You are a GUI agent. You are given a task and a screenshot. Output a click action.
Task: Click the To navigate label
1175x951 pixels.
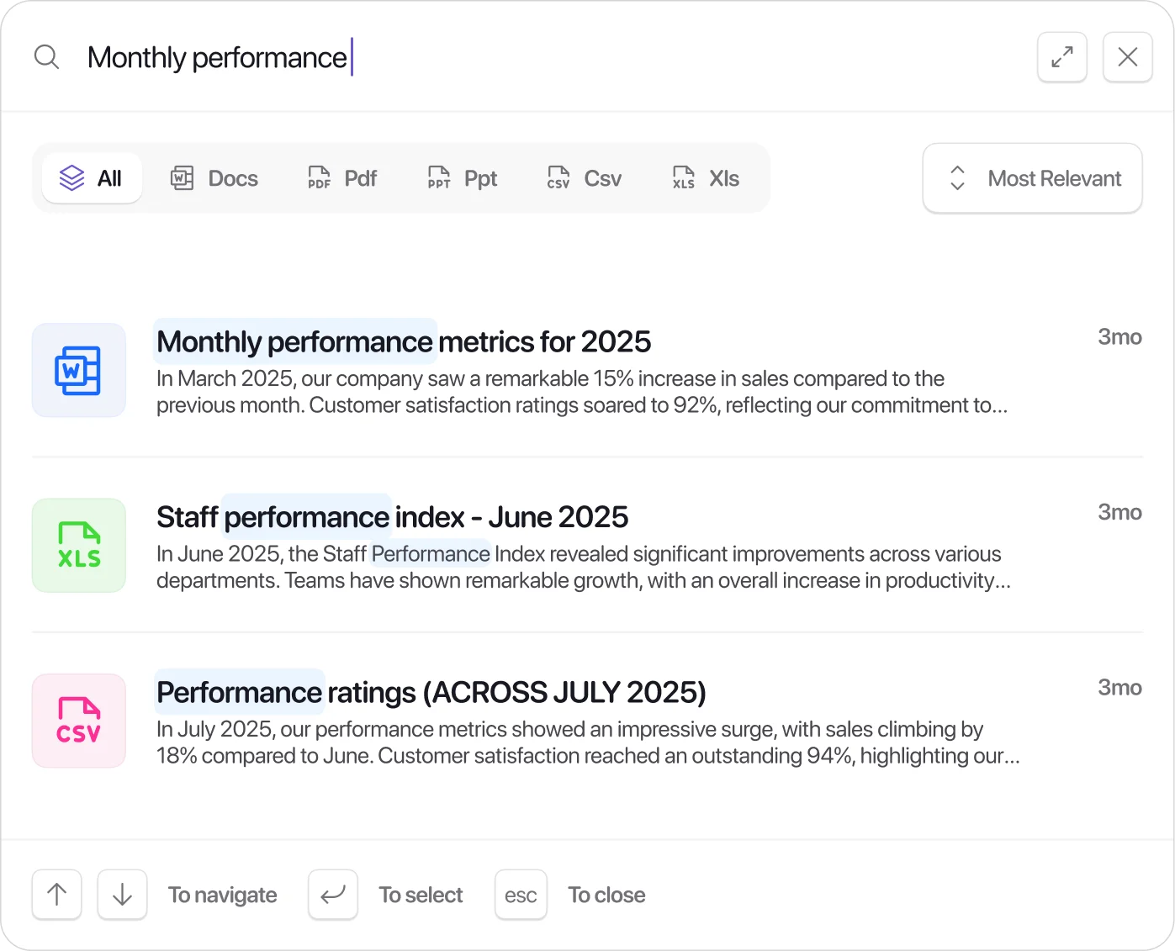(x=223, y=895)
